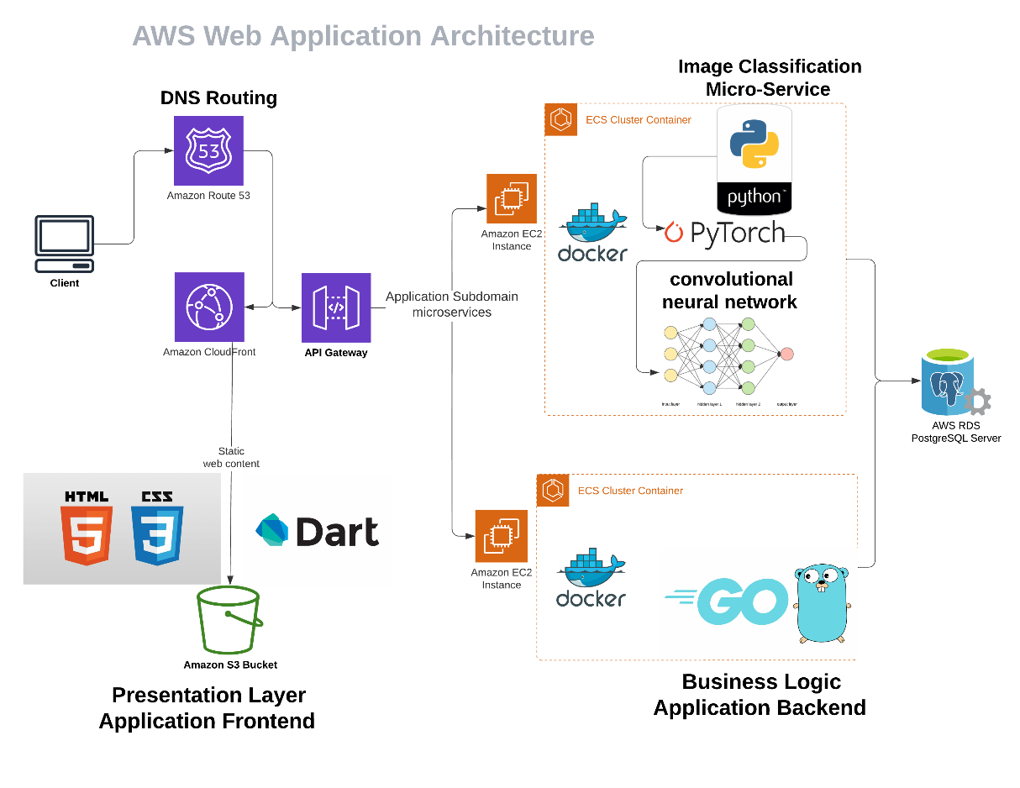This screenshot has height=788, width=1020.
Task: Select the Docker whale icon in Image Classification service
Action: [592, 227]
